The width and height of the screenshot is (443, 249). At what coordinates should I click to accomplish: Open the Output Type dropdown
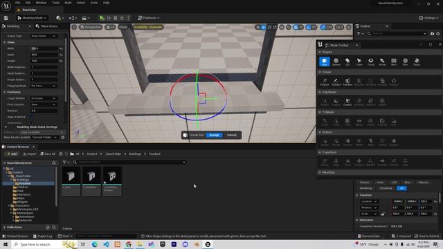coord(43,36)
